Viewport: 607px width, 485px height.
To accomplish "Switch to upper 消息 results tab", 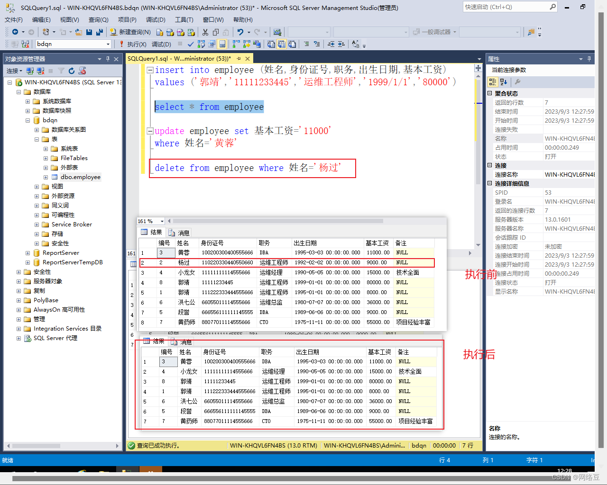I will click(x=179, y=233).
